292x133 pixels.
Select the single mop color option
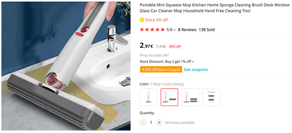click(x=149, y=97)
